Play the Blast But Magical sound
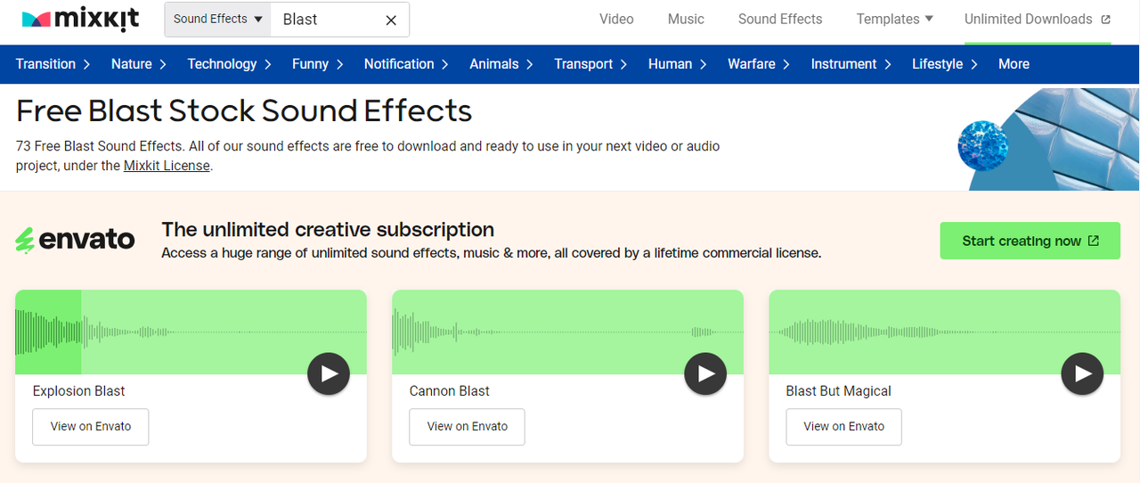 point(1082,373)
